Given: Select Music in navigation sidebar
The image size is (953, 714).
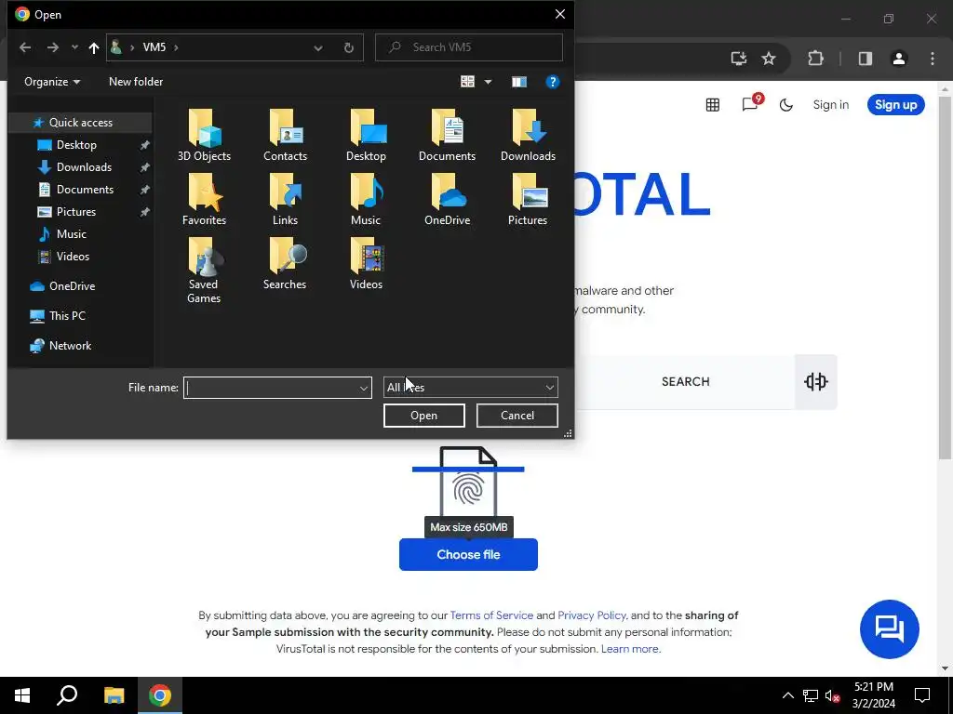Looking at the screenshot, I should [x=71, y=233].
